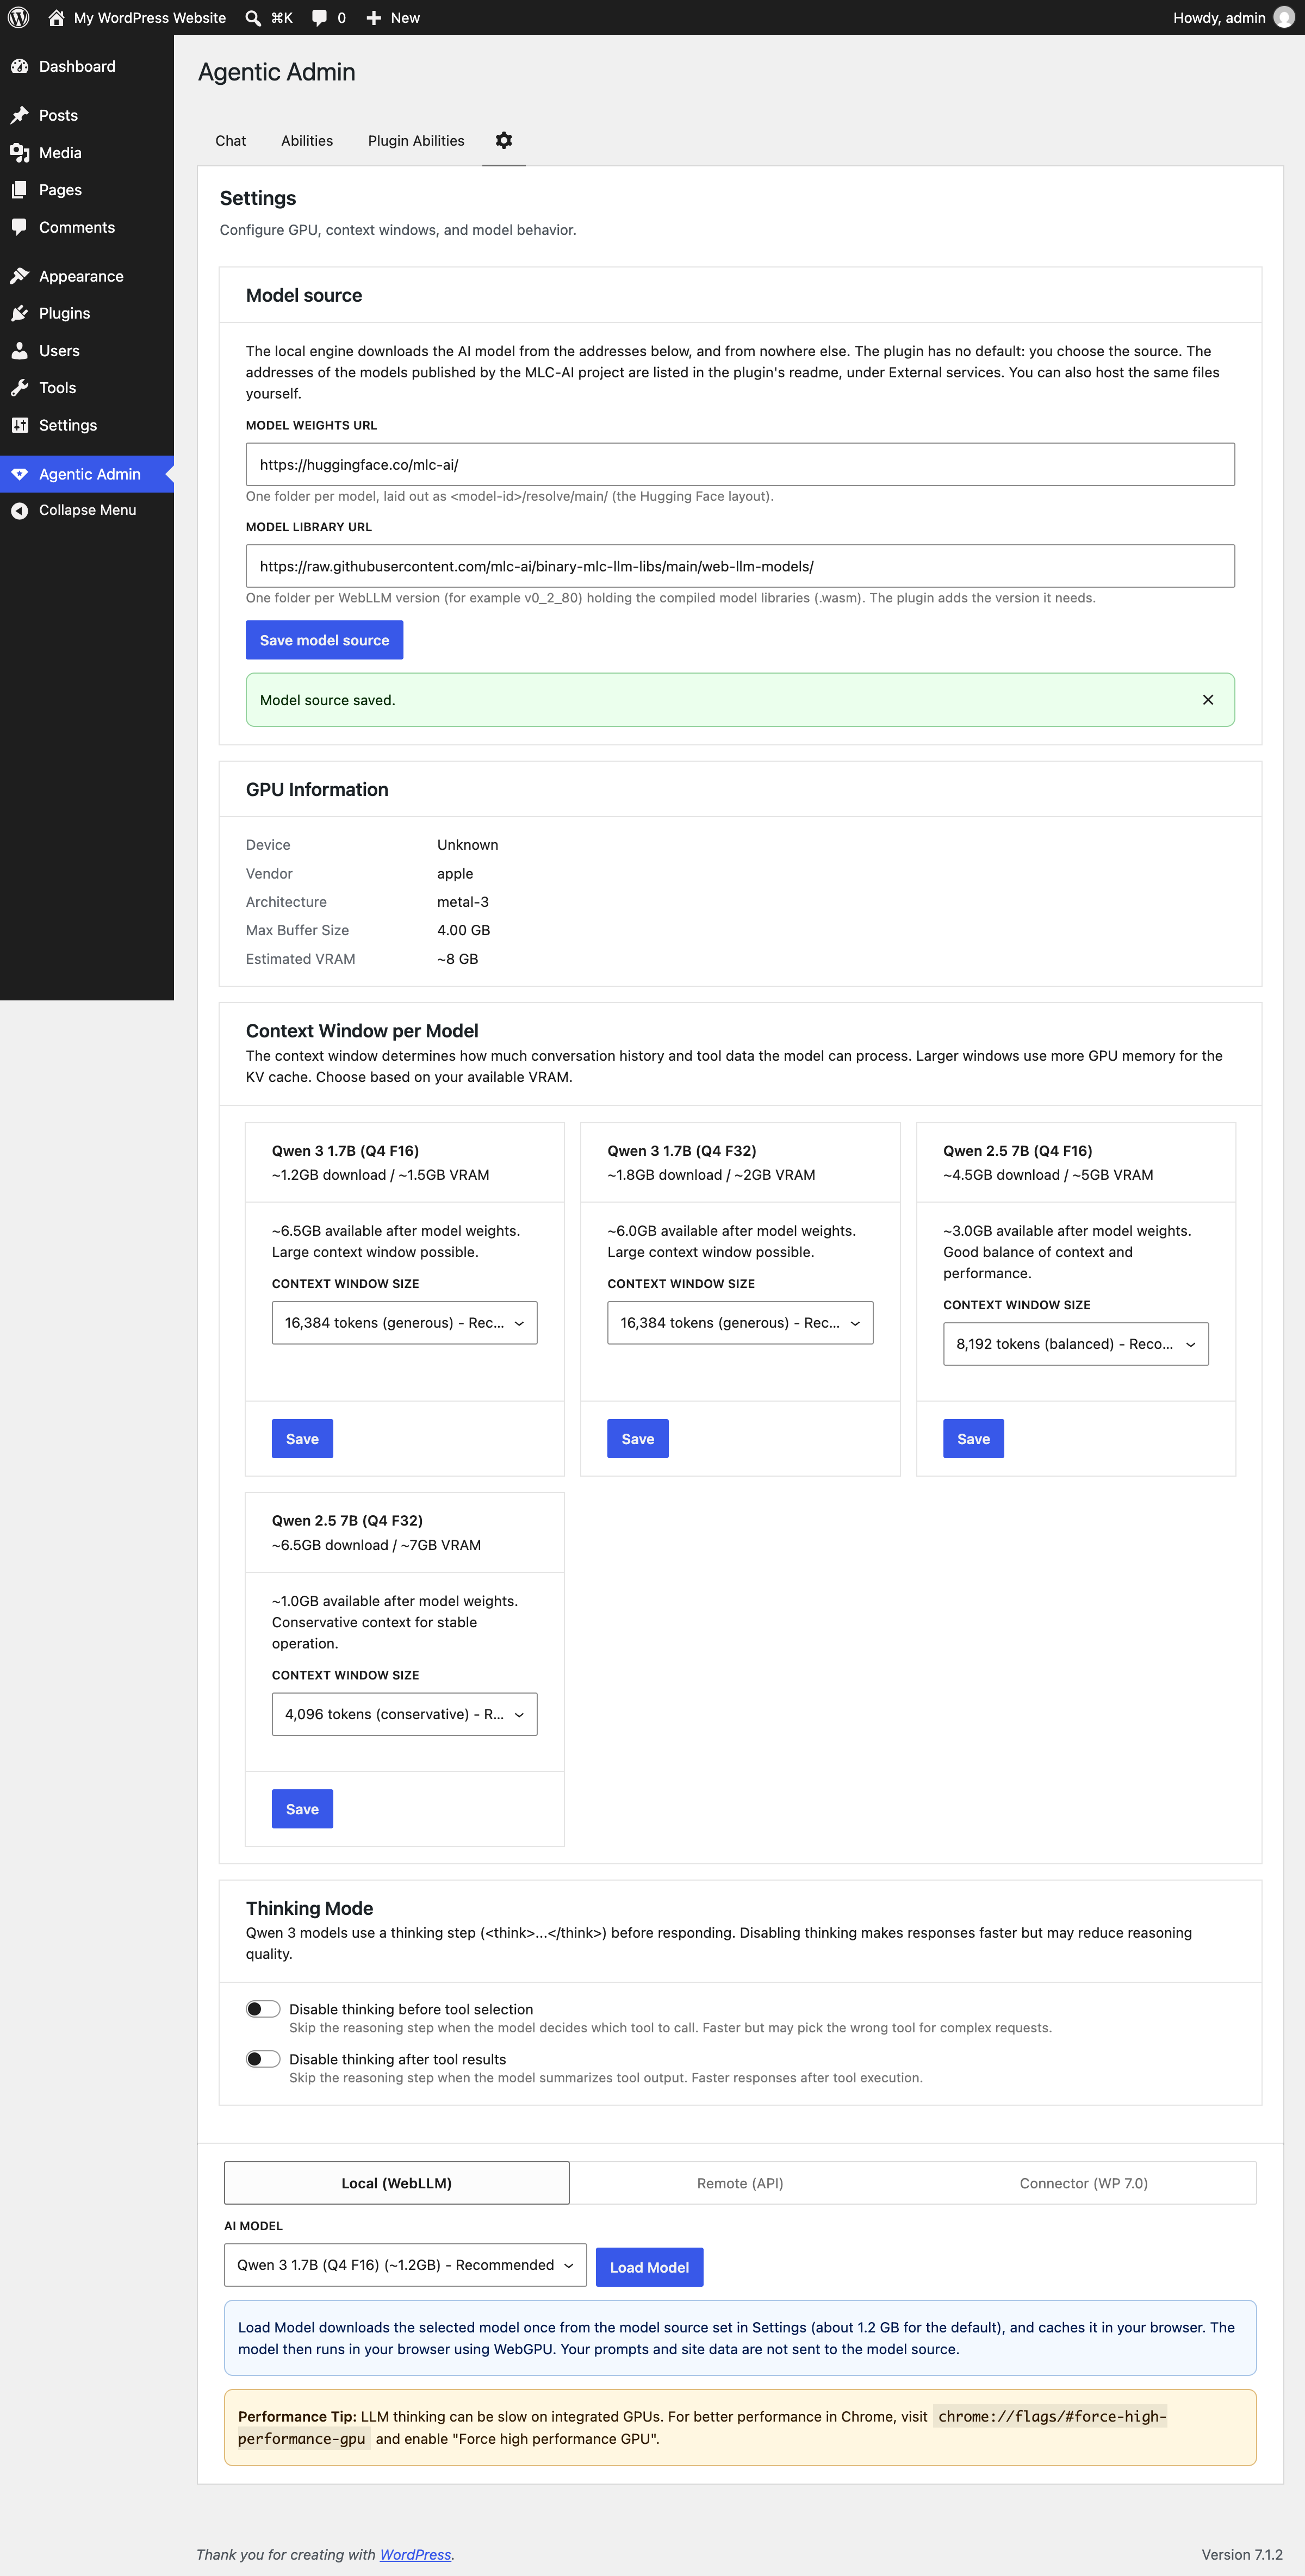Switch to Plugin Abilities tab
Viewport: 1305px width, 2576px height.
416,140
